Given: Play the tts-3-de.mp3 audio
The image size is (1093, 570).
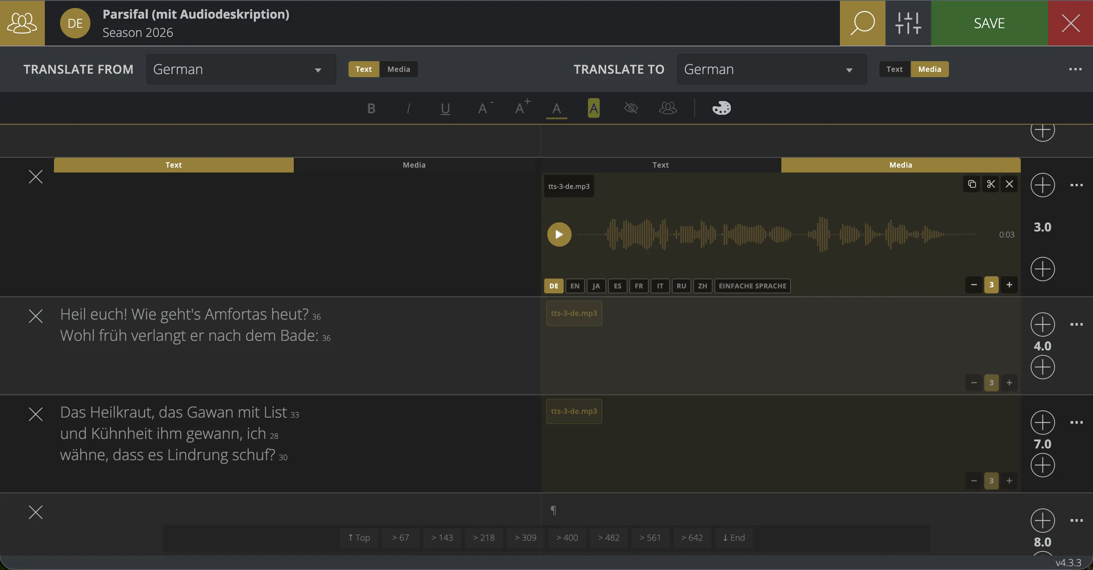Looking at the screenshot, I should 559,234.
